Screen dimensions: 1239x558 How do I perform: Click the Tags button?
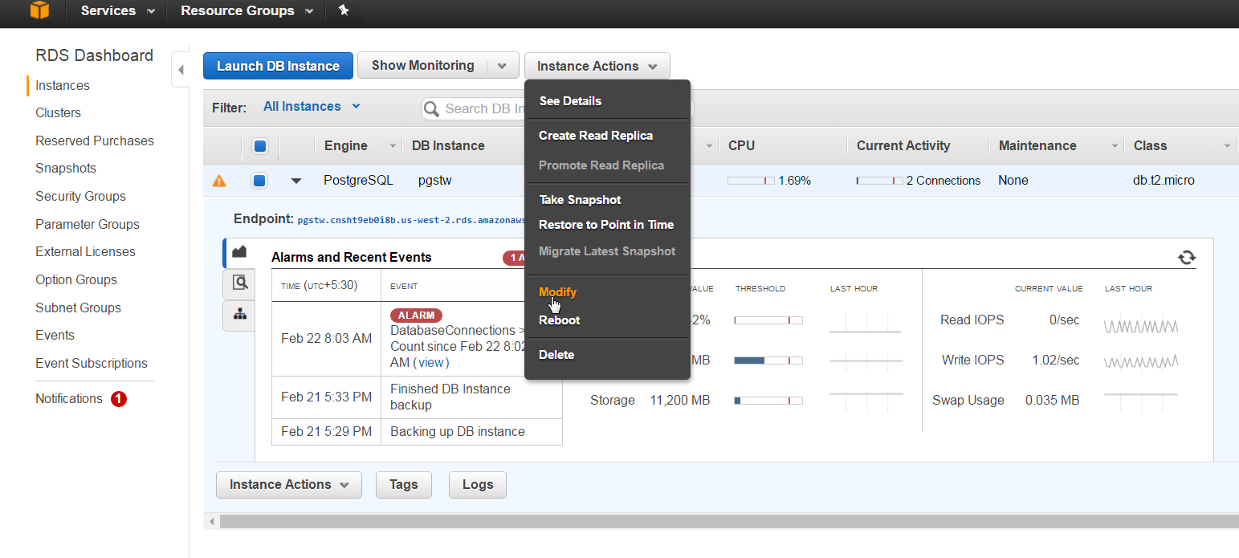403,485
